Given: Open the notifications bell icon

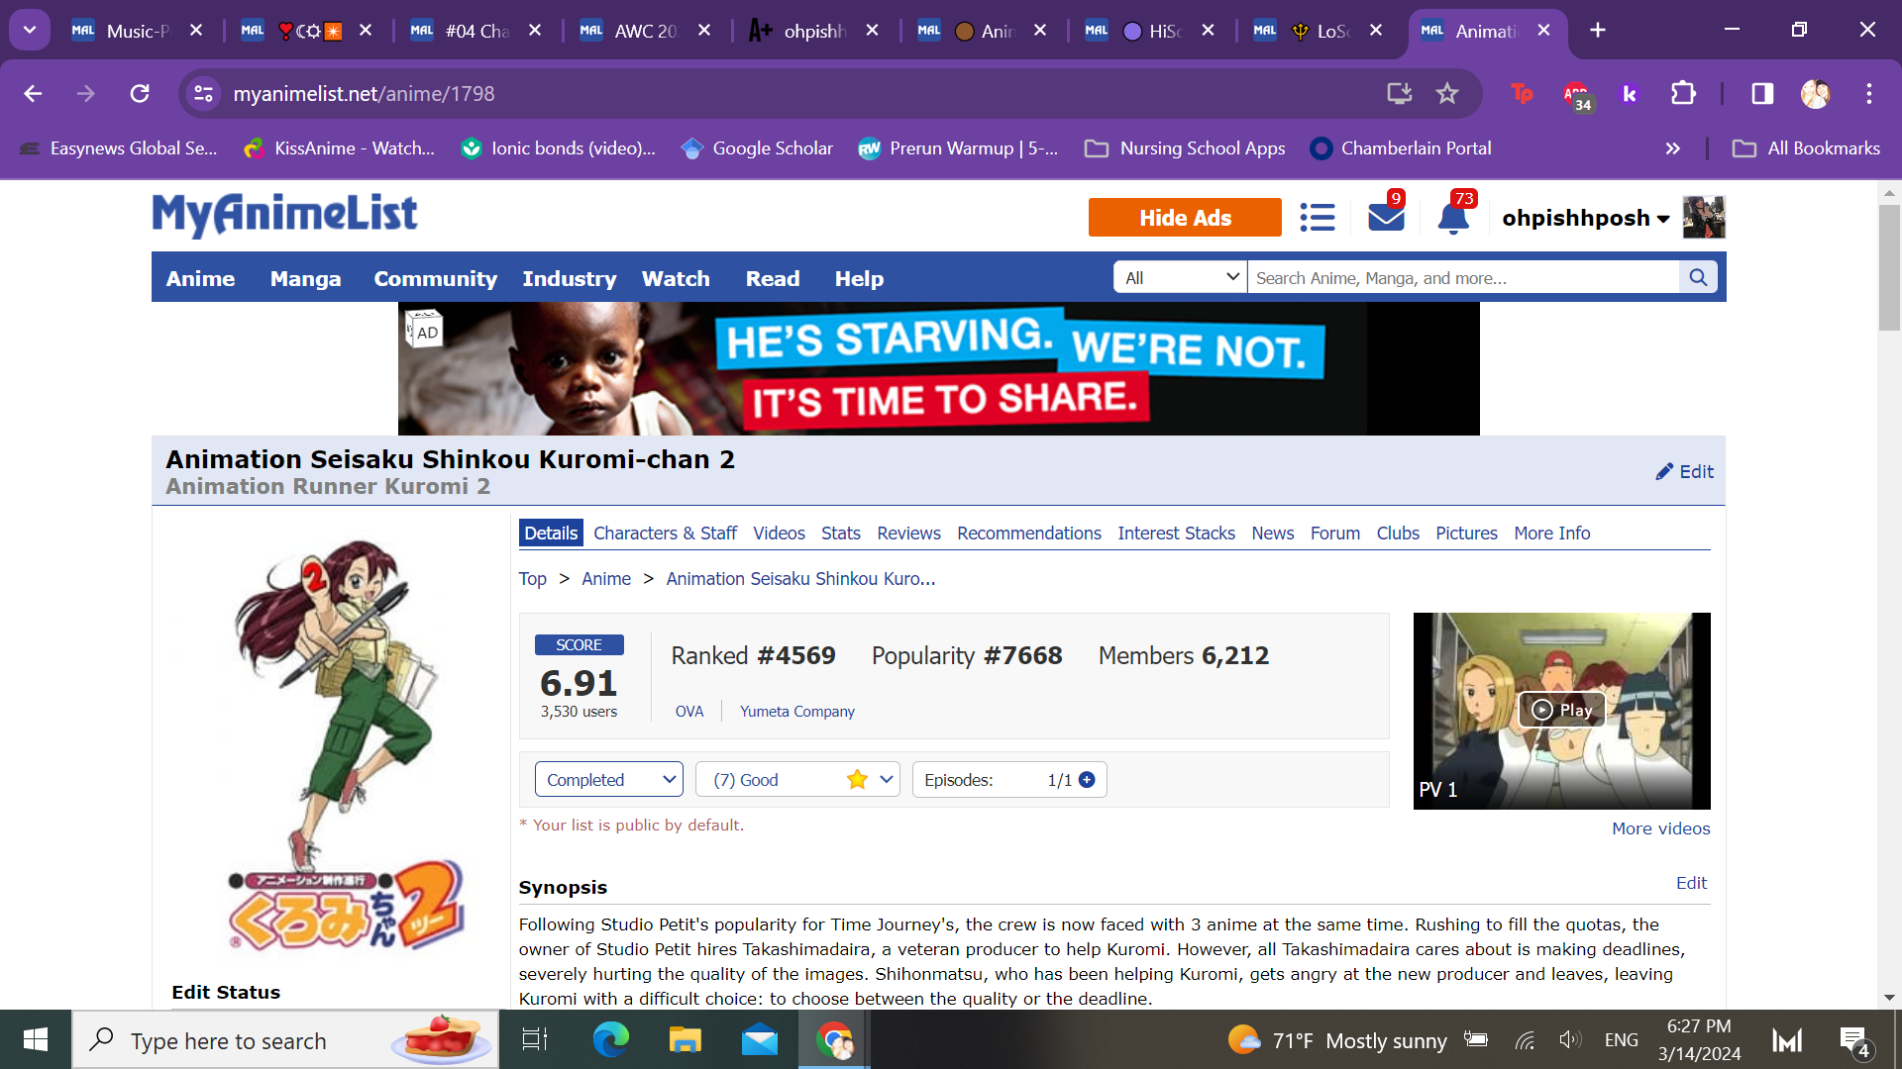Looking at the screenshot, I should 1452,217.
